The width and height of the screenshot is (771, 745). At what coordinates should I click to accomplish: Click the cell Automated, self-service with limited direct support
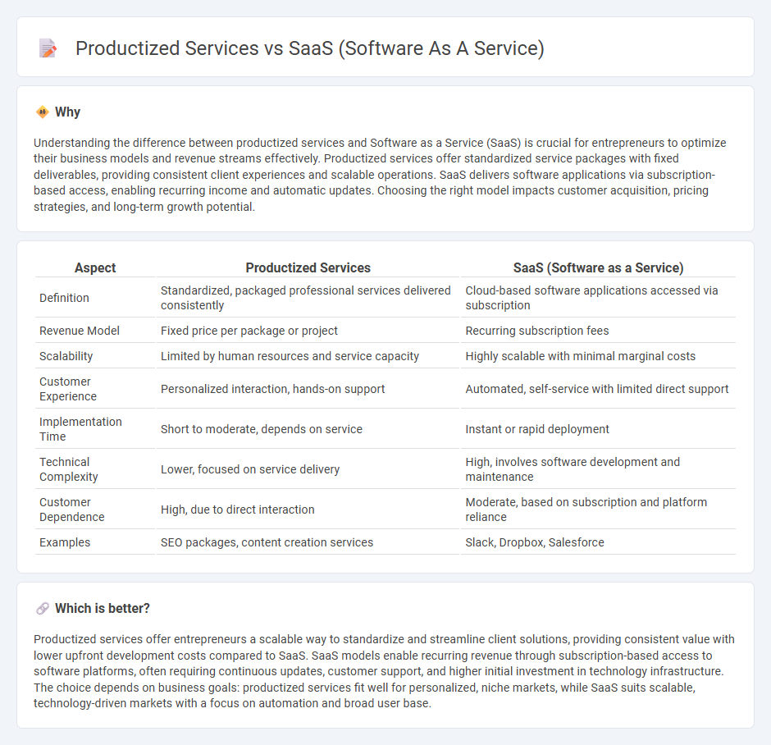(597, 389)
